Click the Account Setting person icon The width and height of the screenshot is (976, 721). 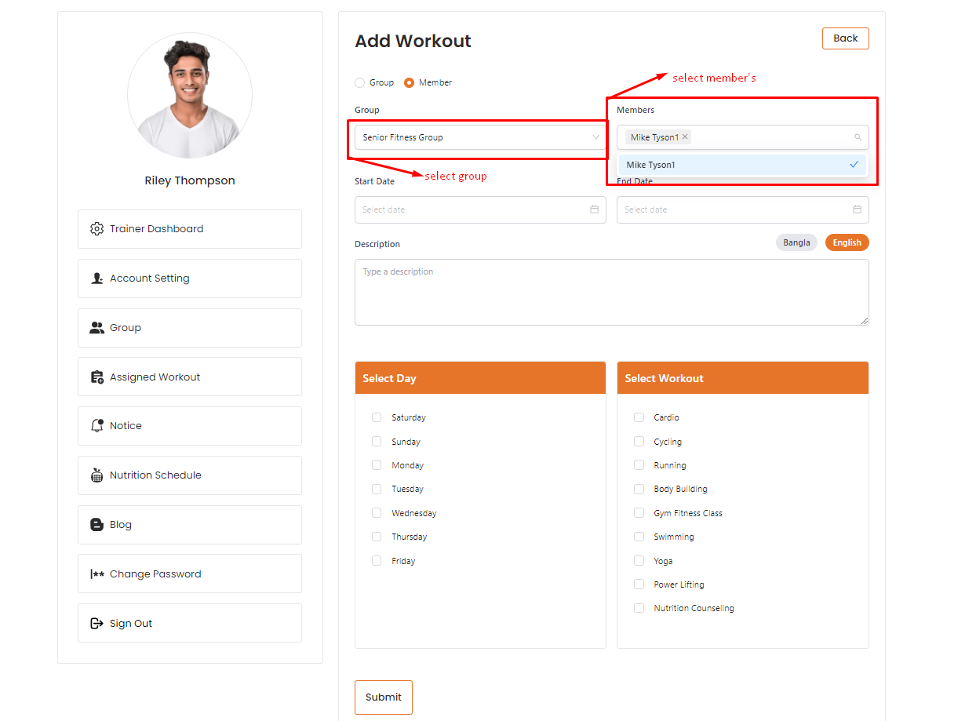(x=97, y=279)
